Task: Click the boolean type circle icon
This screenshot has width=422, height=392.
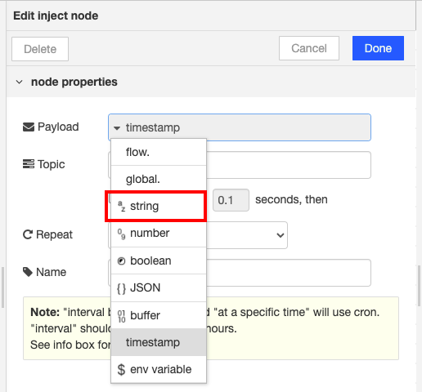Action: coord(121,261)
